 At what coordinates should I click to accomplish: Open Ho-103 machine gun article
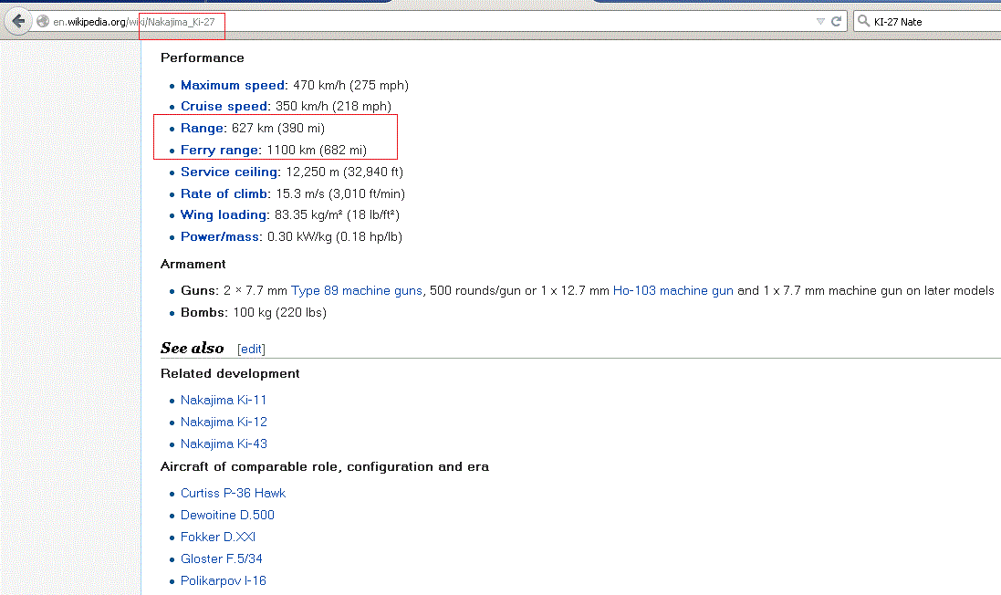[673, 290]
